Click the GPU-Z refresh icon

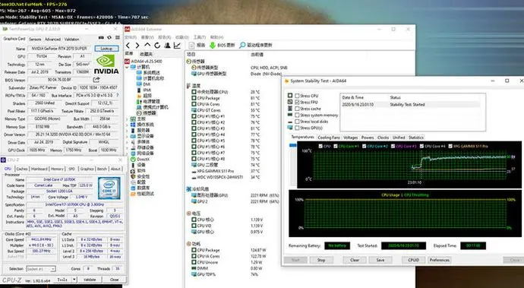[x=109, y=38]
